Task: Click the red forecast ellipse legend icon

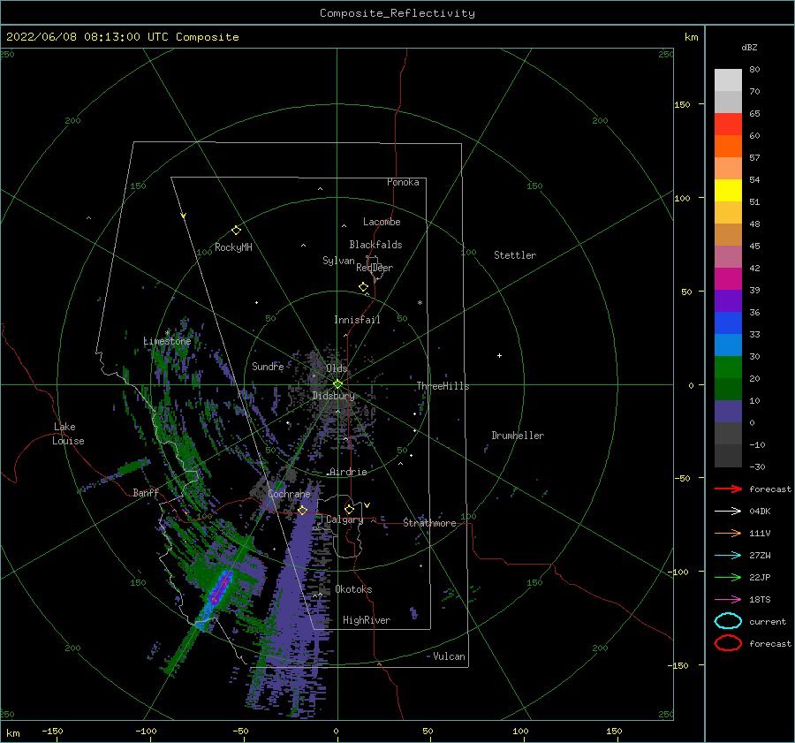Action: point(728,643)
